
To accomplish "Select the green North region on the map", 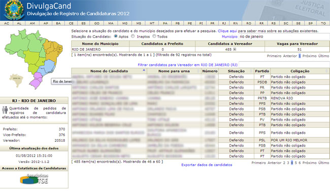I will coord(25,43).
